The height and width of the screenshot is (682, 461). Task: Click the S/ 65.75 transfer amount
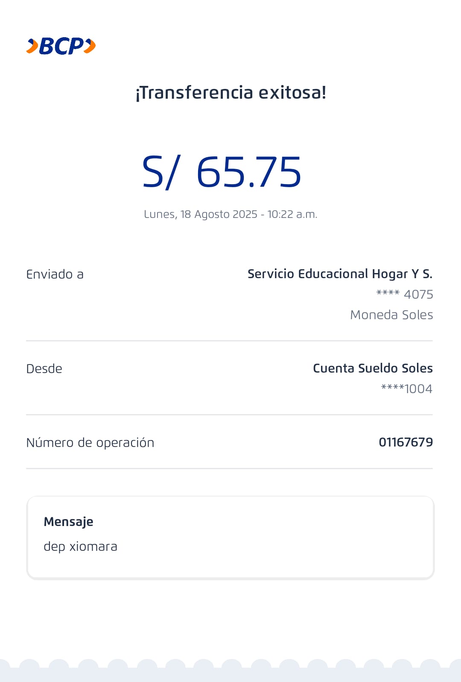222,172
